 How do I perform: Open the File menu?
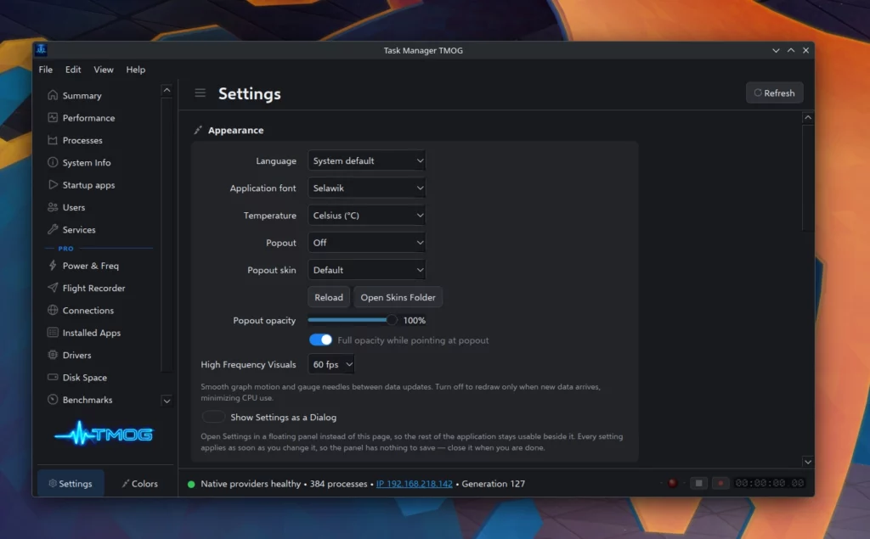click(x=46, y=70)
